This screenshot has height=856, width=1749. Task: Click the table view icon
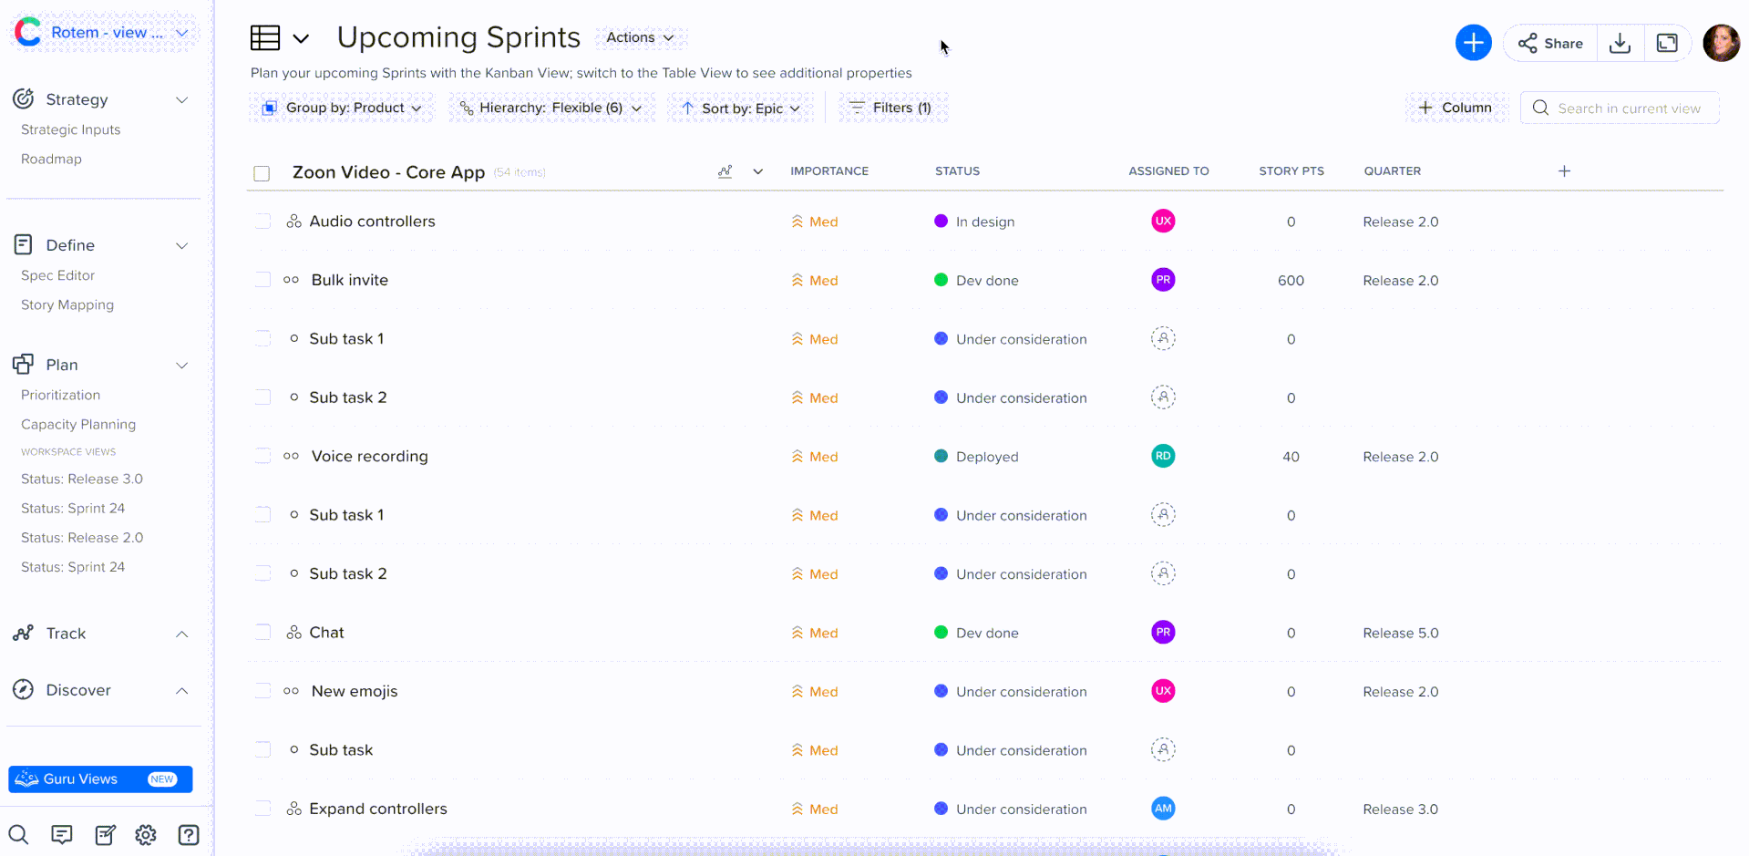[x=265, y=37]
